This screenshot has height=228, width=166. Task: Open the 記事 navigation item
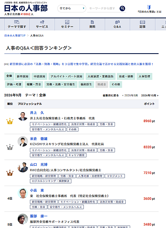click(x=142, y=24)
